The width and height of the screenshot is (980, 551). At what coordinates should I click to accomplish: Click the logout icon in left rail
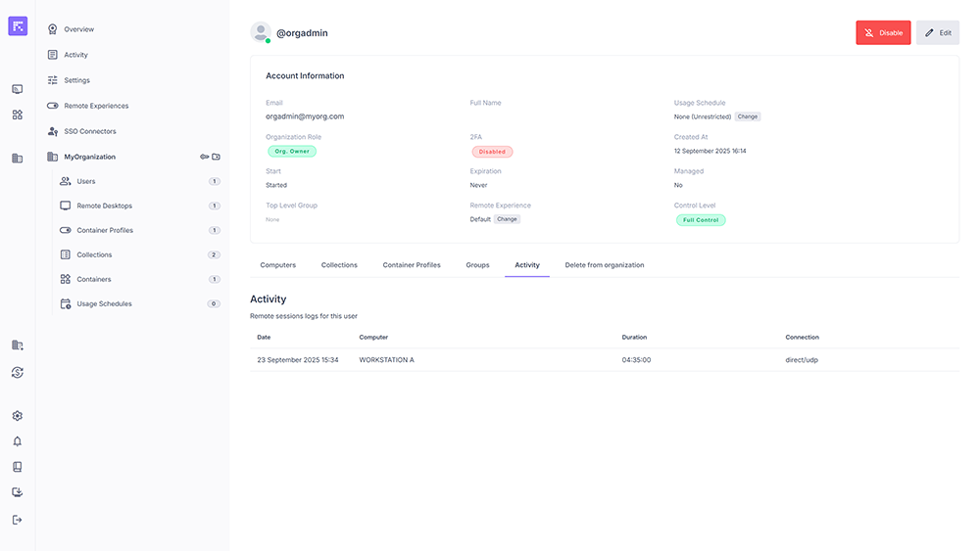(x=17, y=520)
